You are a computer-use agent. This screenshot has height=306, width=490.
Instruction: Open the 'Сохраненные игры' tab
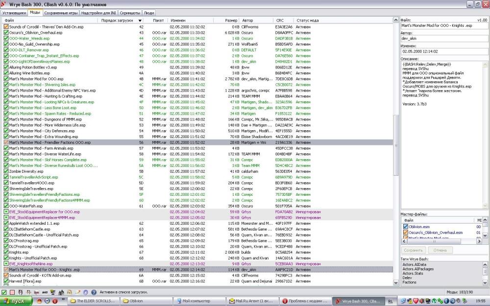pyautogui.click(x=61, y=13)
